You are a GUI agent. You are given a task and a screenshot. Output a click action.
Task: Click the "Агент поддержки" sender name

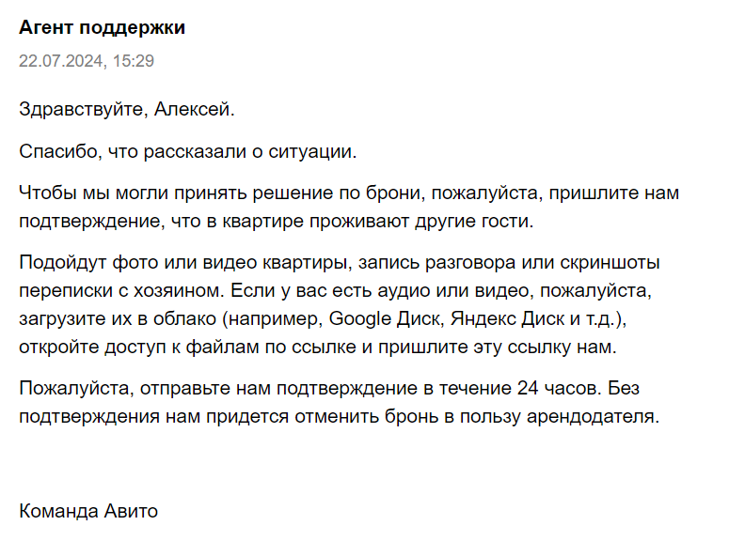click(102, 28)
